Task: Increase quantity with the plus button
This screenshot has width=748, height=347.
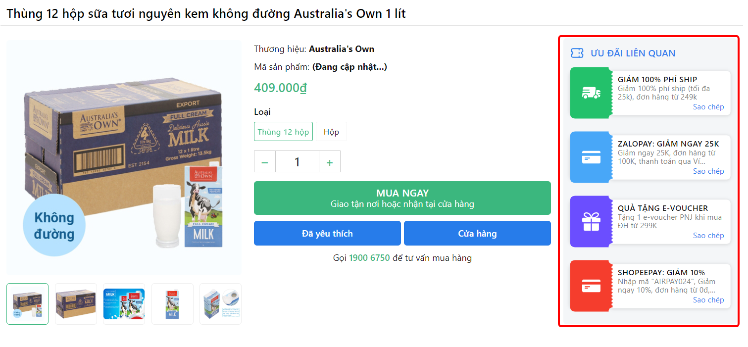Action: (x=330, y=162)
